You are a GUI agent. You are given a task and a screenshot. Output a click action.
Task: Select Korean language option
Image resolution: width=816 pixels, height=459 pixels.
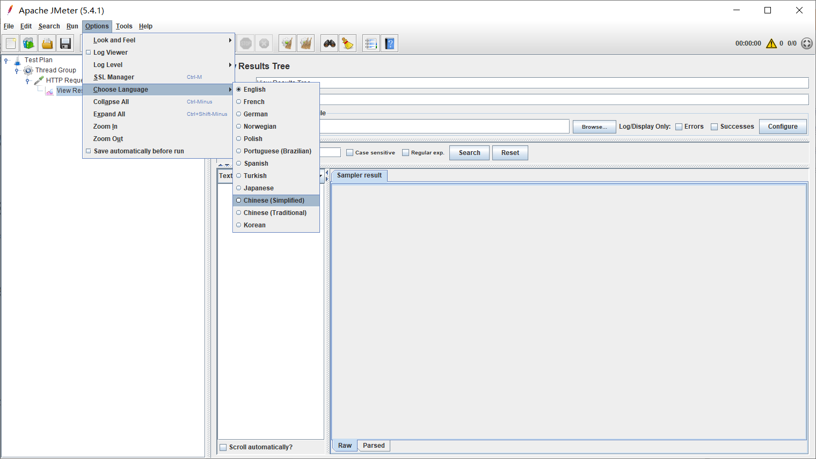(x=276, y=225)
